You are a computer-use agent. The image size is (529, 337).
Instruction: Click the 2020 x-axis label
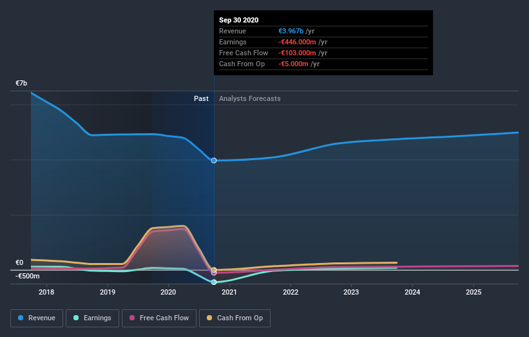(168, 292)
